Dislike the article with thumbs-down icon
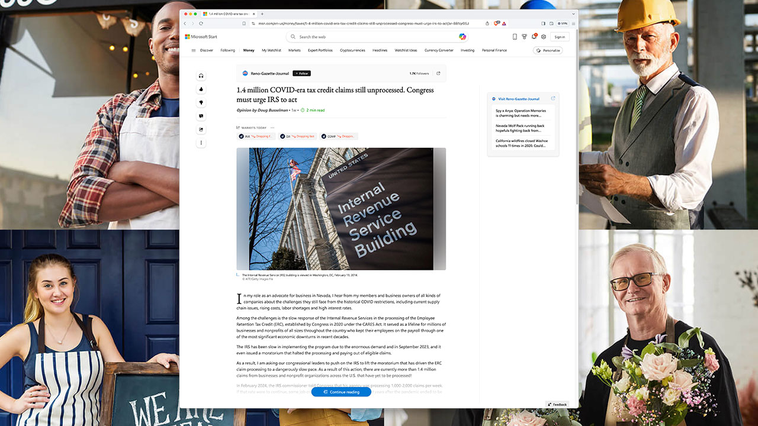Screen dimensions: 758x426 pyautogui.click(x=201, y=102)
